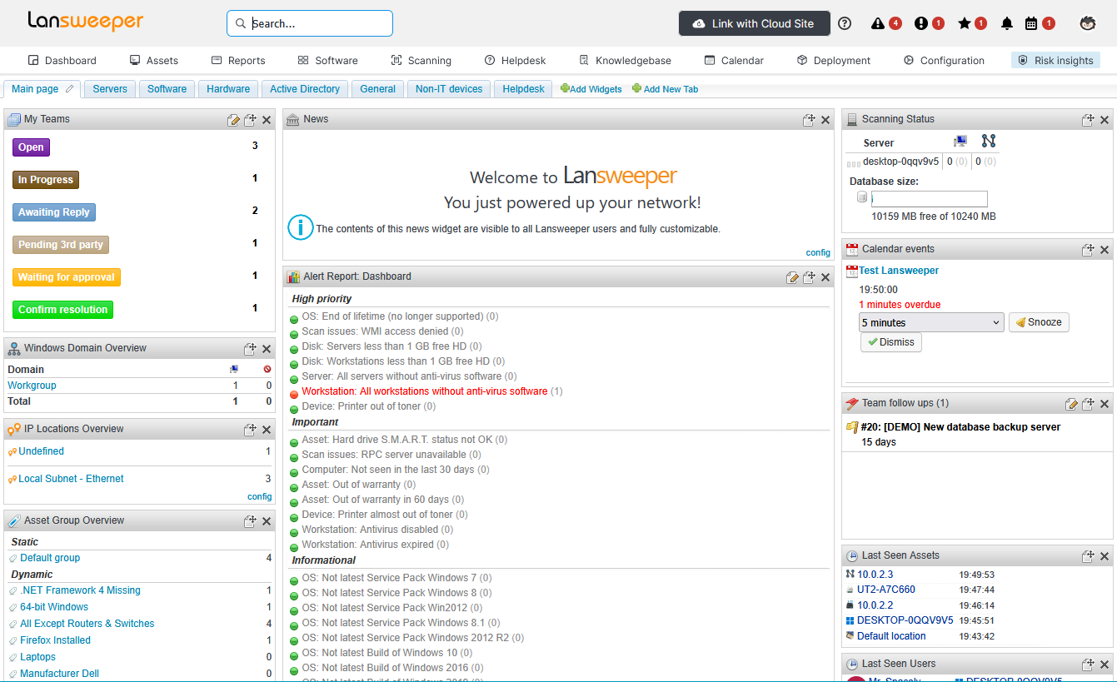Image resolution: width=1117 pixels, height=682 pixels.
Task: Click the move icon on News widget
Action: click(809, 120)
